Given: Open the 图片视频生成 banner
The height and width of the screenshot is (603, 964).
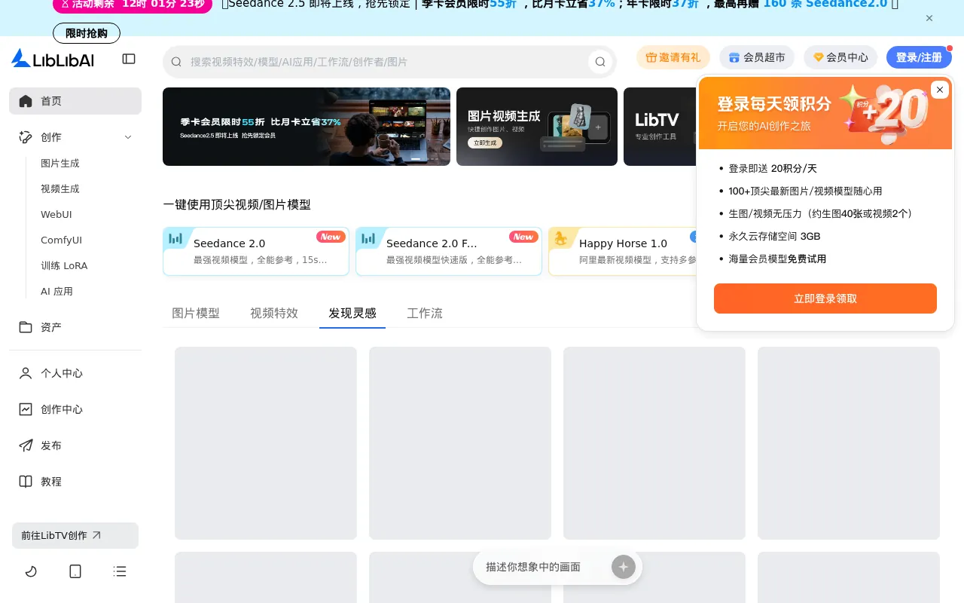Looking at the screenshot, I should pyautogui.click(x=537, y=127).
